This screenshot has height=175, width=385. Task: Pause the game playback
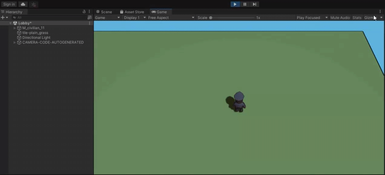[x=245, y=4]
